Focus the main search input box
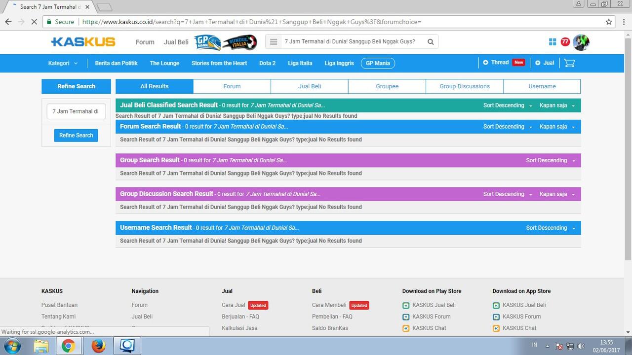632x355 pixels. [x=353, y=42]
